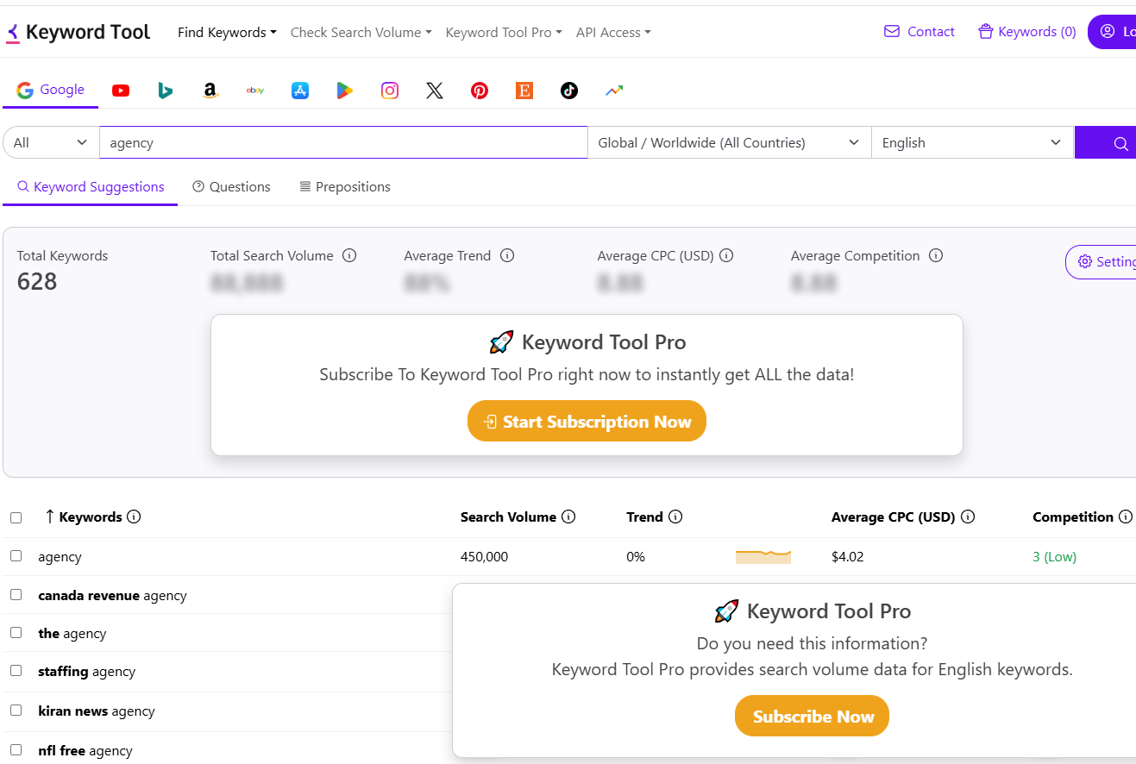
Task: Click the 'nfl free agency' keyword text
Action: coord(85,751)
